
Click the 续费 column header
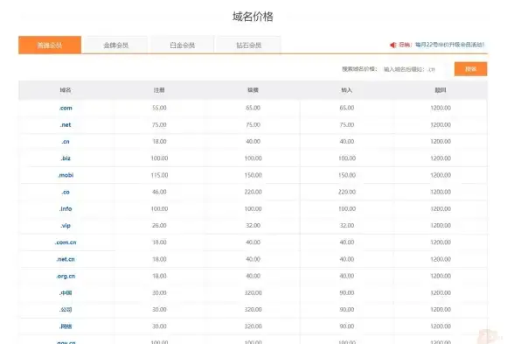point(254,90)
